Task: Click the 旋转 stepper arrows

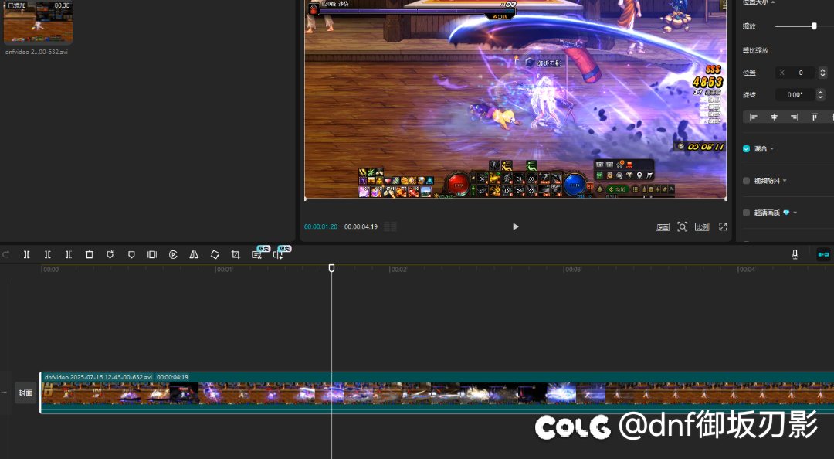Action: coord(821,95)
